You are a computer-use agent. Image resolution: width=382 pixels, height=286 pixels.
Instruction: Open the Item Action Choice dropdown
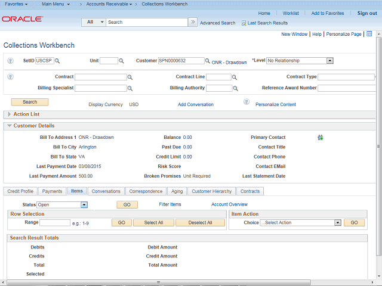(x=337, y=222)
